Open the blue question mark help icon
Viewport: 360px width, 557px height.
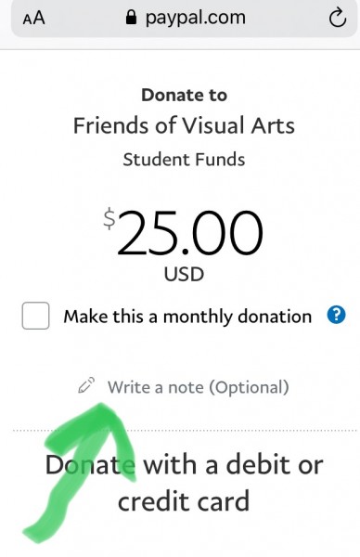tap(336, 315)
